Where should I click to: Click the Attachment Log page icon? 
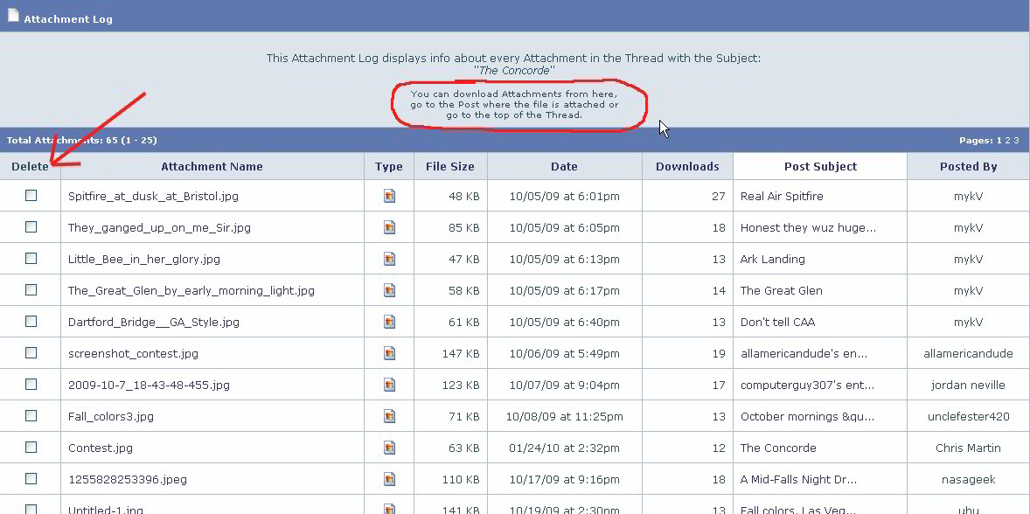pyautogui.click(x=13, y=15)
